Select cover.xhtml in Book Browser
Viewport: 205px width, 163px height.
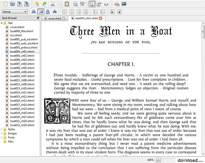[x=17, y=27]
